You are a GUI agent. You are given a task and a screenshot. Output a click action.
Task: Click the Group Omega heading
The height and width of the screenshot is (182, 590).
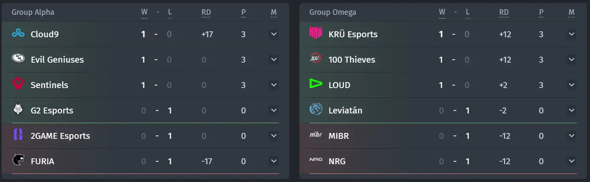point(333,12)
